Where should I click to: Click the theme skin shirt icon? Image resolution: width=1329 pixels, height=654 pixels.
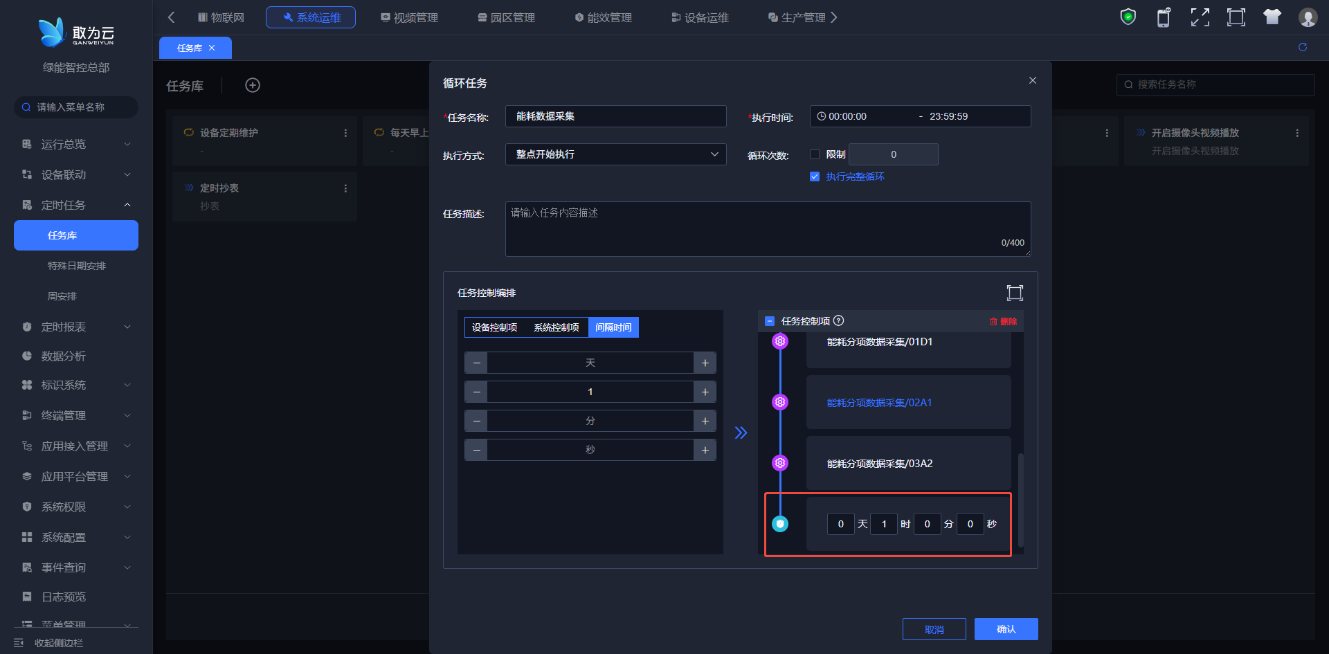coord(1272,17)
